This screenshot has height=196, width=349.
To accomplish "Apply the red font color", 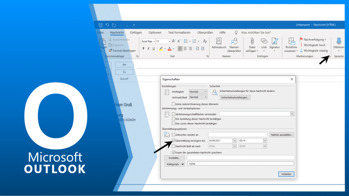I will (x=169, y=48).
